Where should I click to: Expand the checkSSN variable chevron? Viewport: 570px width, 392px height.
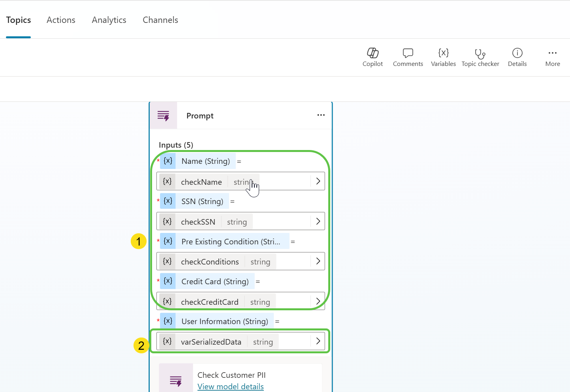[x=318, y=221]
